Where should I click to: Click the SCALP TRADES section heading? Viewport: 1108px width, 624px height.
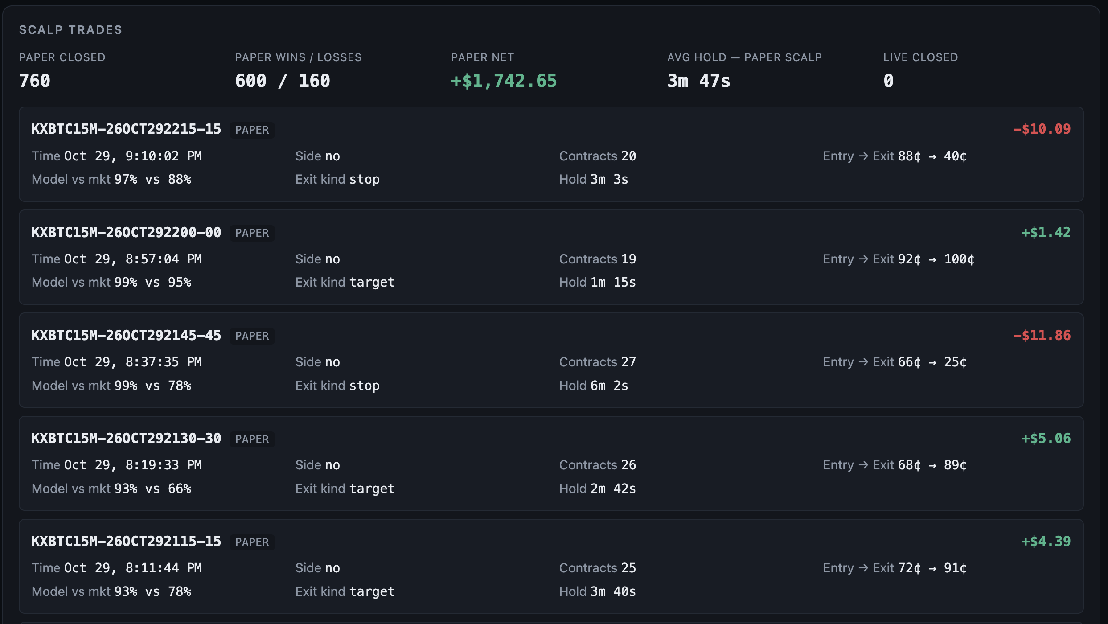click(70, 30)
